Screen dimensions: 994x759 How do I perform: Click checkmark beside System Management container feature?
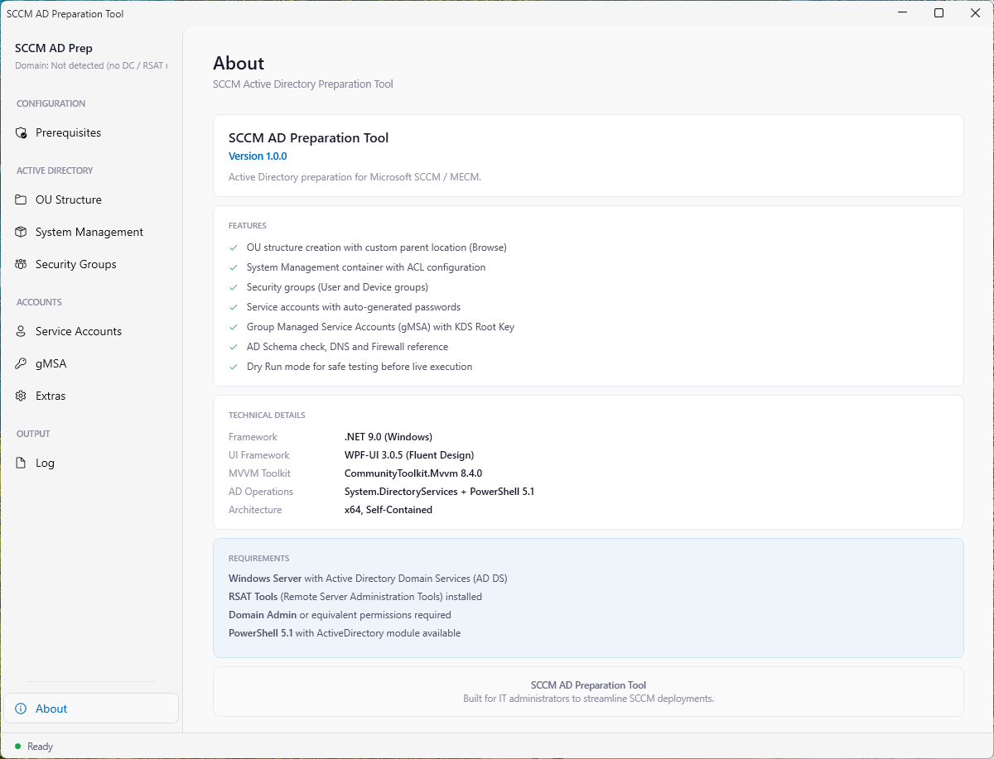[234, 267]
